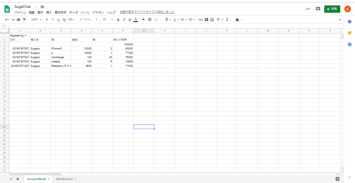Open the text rotation dropdown
The height and width of the screenshot is (183, 355).
point(192,20)
